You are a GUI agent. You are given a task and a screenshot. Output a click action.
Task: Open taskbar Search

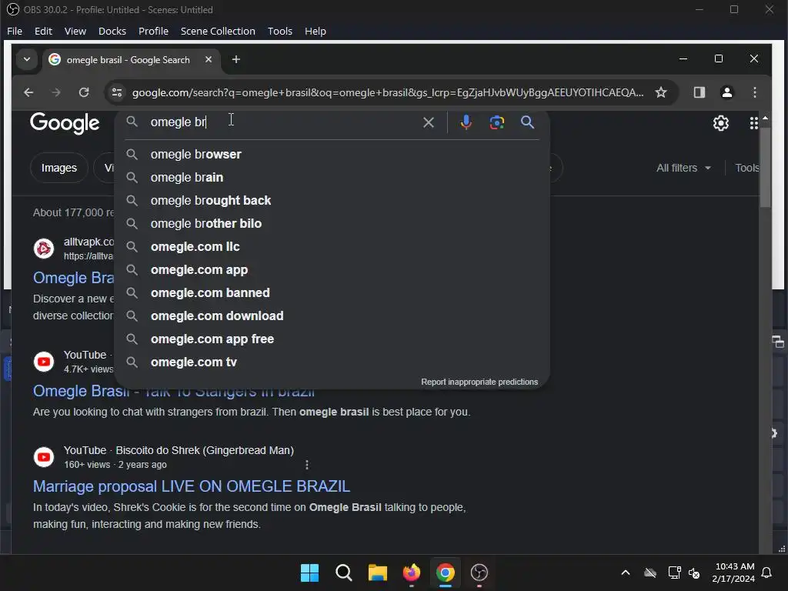click(344, 573)
